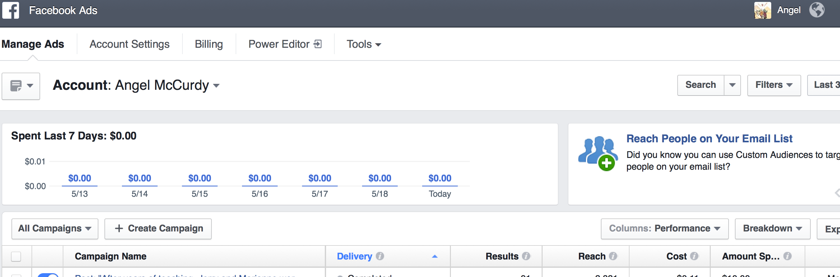Screen dimensions: 840x277
Task: Click the $0.00 spend for 5/17
Action: (x=320, y=178)
